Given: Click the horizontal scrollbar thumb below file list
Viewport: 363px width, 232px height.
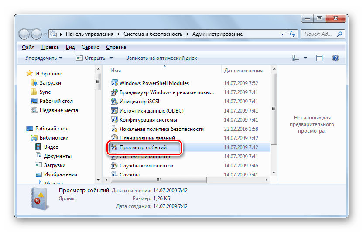Looking at the screenshot, I should click(x=158, y=180).
